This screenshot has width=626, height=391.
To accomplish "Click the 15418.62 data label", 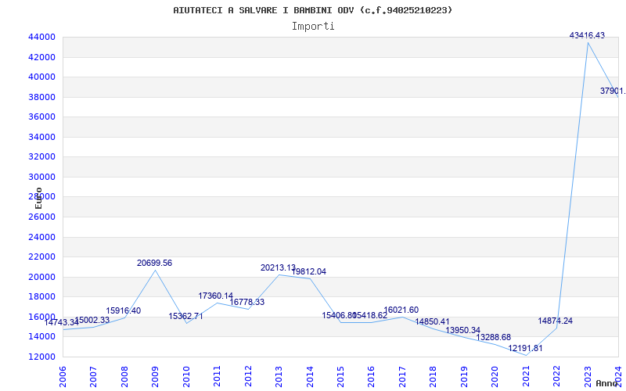I will 371,316.
